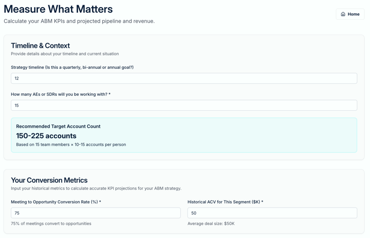The image size is (370, 238).
Task: Click the 150-225 accounts result text
Action: [46, 136]
